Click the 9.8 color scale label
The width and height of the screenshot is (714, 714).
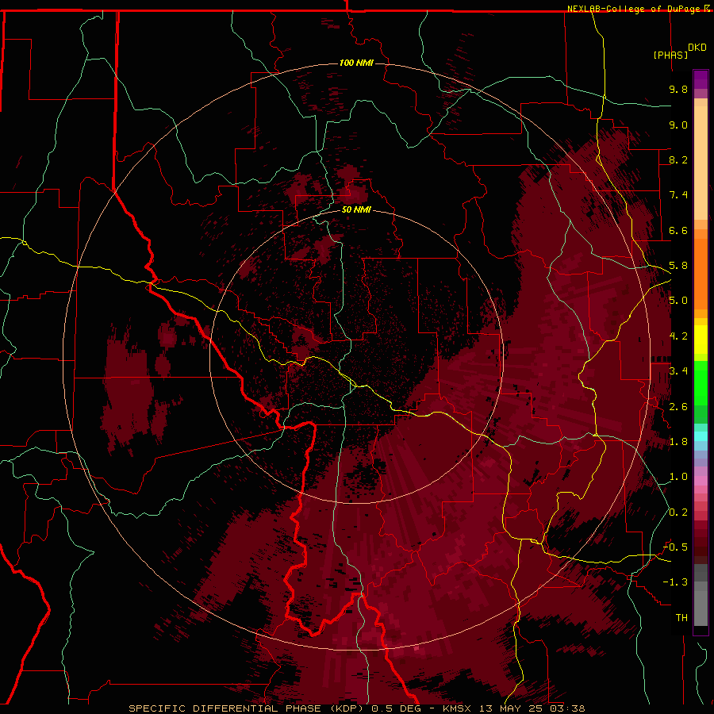tap(678, 89)
